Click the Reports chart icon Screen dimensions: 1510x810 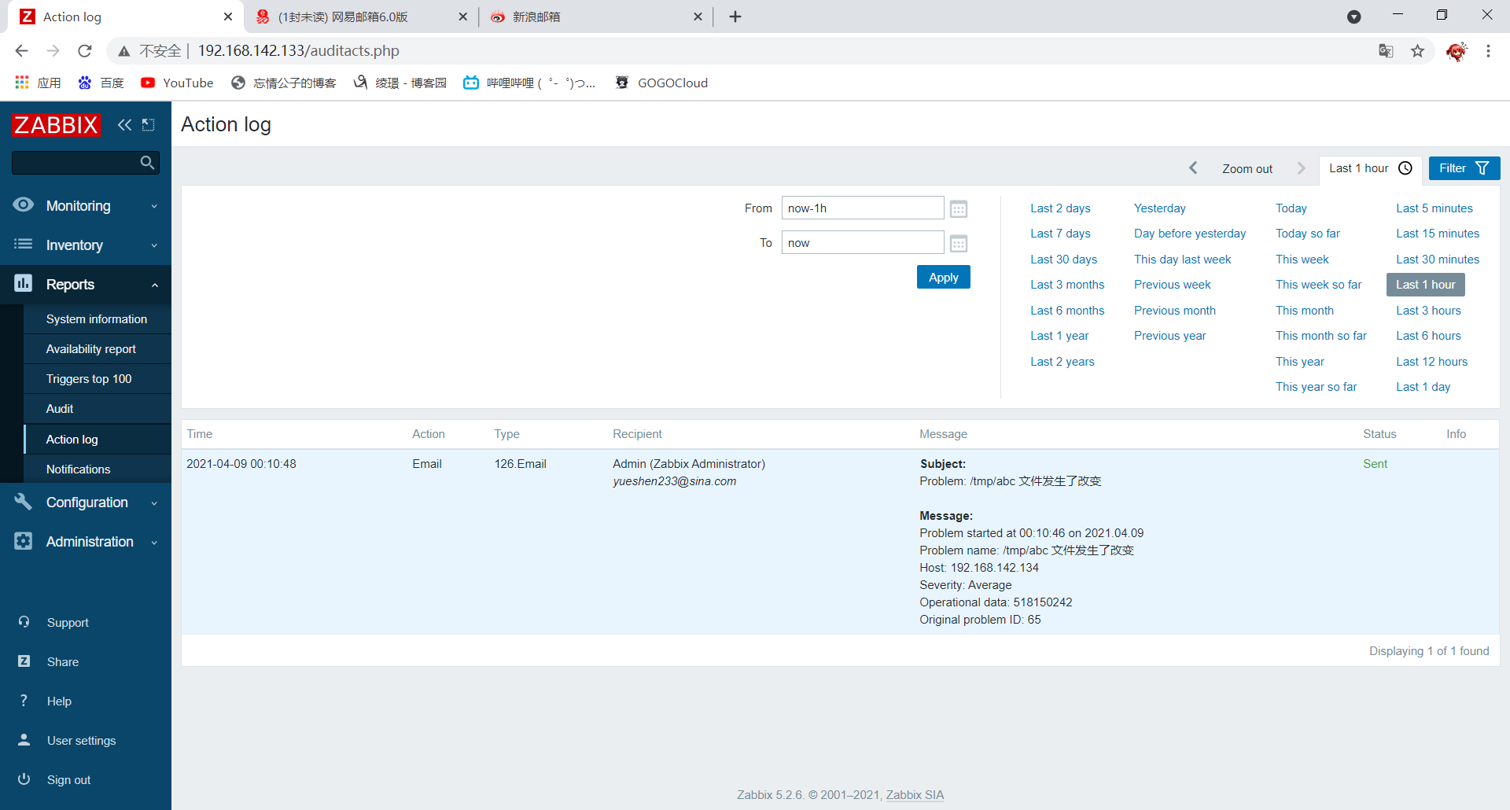[x=24, y=284]
